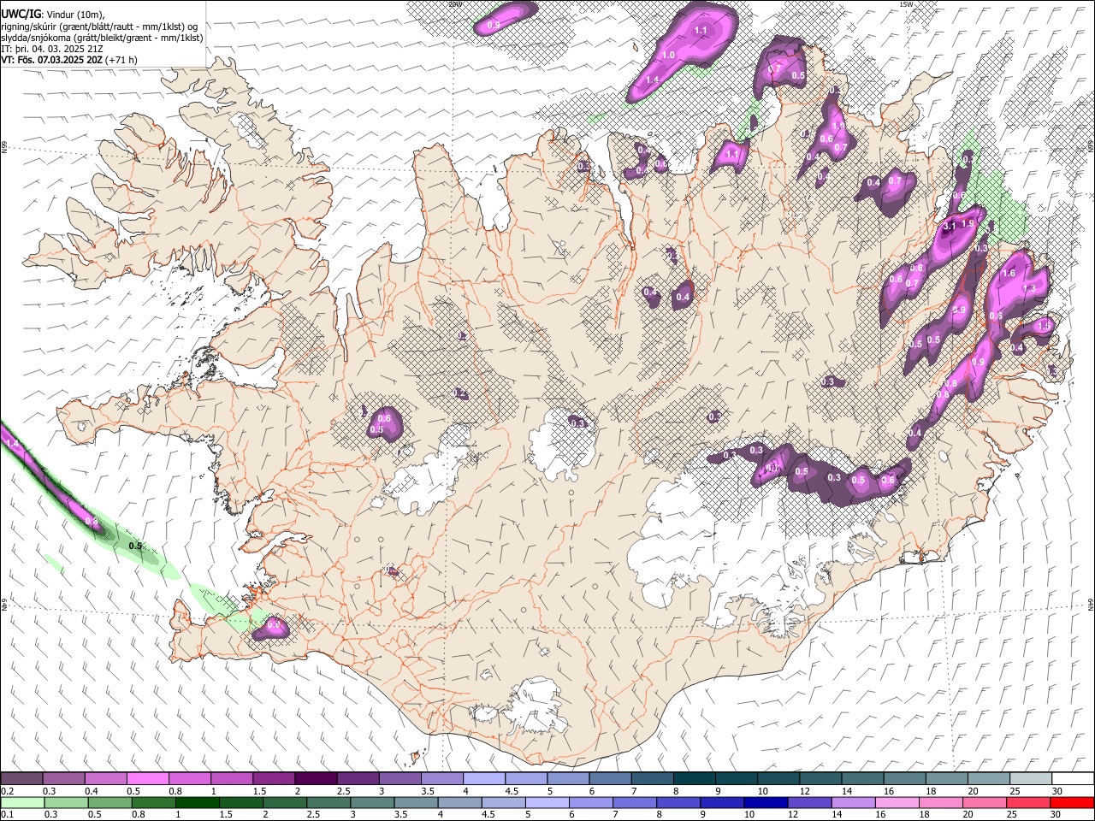Click the '1.0' snowfall value north of Iceland

pyautogui.click(x=668, y=56)
